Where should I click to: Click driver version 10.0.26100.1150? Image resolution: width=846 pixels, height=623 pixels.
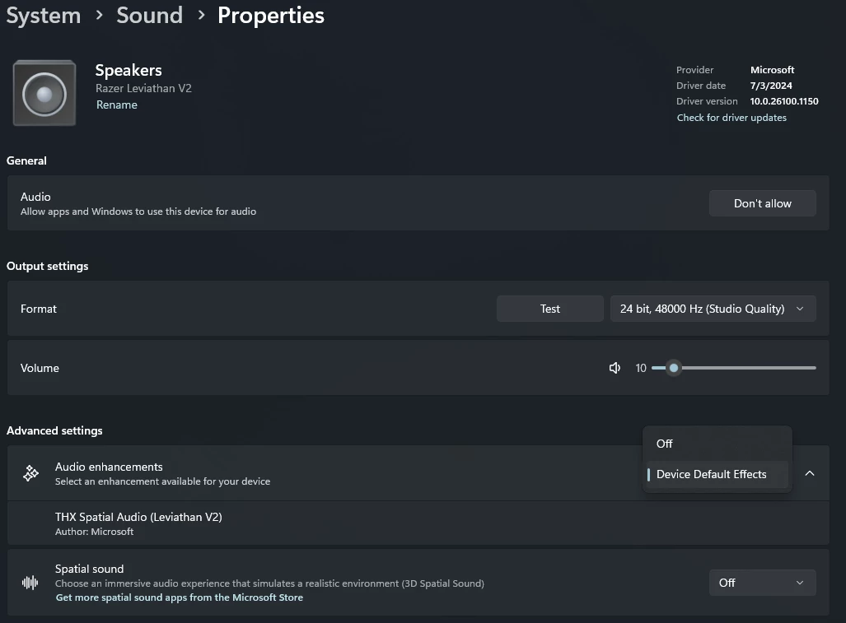coord(784,101)
